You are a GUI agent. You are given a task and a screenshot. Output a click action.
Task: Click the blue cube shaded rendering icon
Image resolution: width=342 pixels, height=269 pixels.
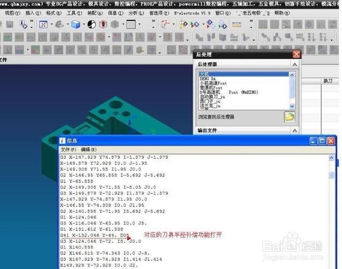pyautogui.click(x=76, y=24)
